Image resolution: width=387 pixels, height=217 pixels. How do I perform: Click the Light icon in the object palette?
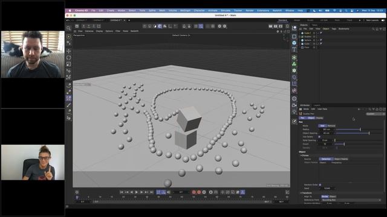click(294, 112)
